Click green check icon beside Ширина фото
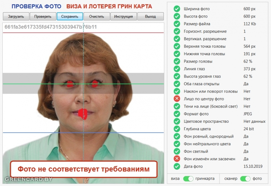Image resolution: width=271 pixels, height=186 pixels. click(x=177, y=9)
